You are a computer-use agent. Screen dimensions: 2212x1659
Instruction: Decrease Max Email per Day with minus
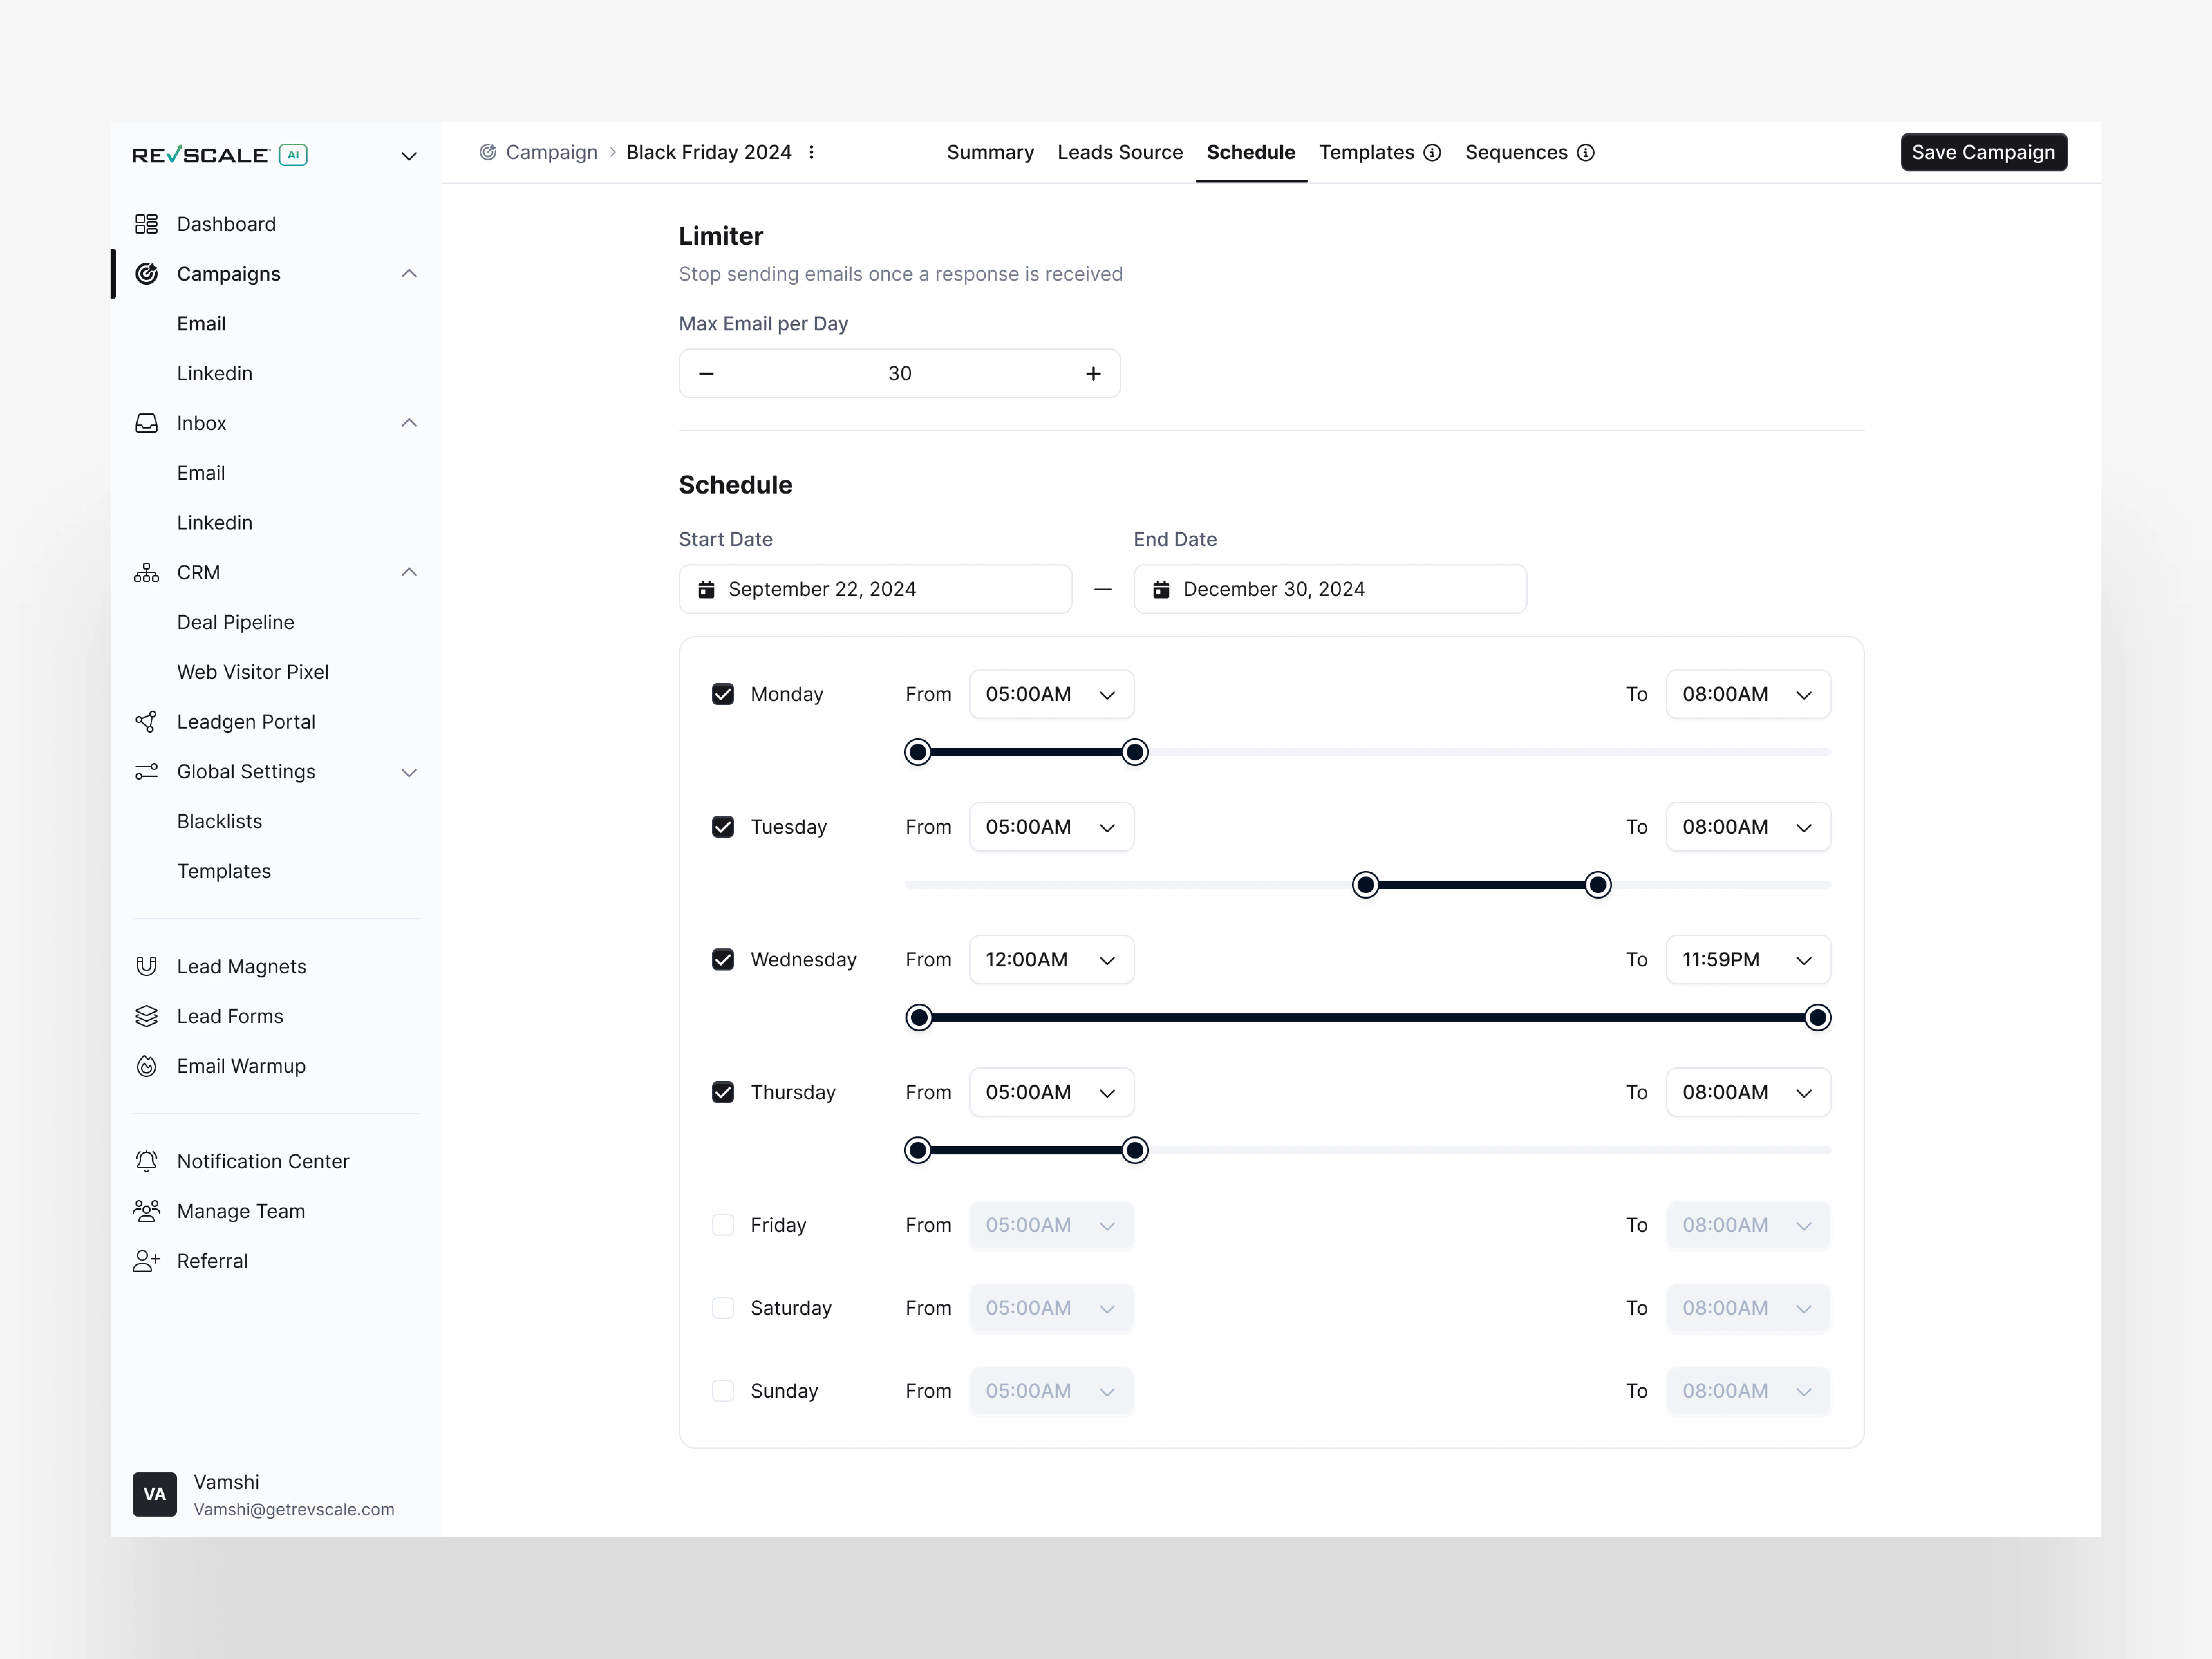pyautogui.click(x=706, y=374)
